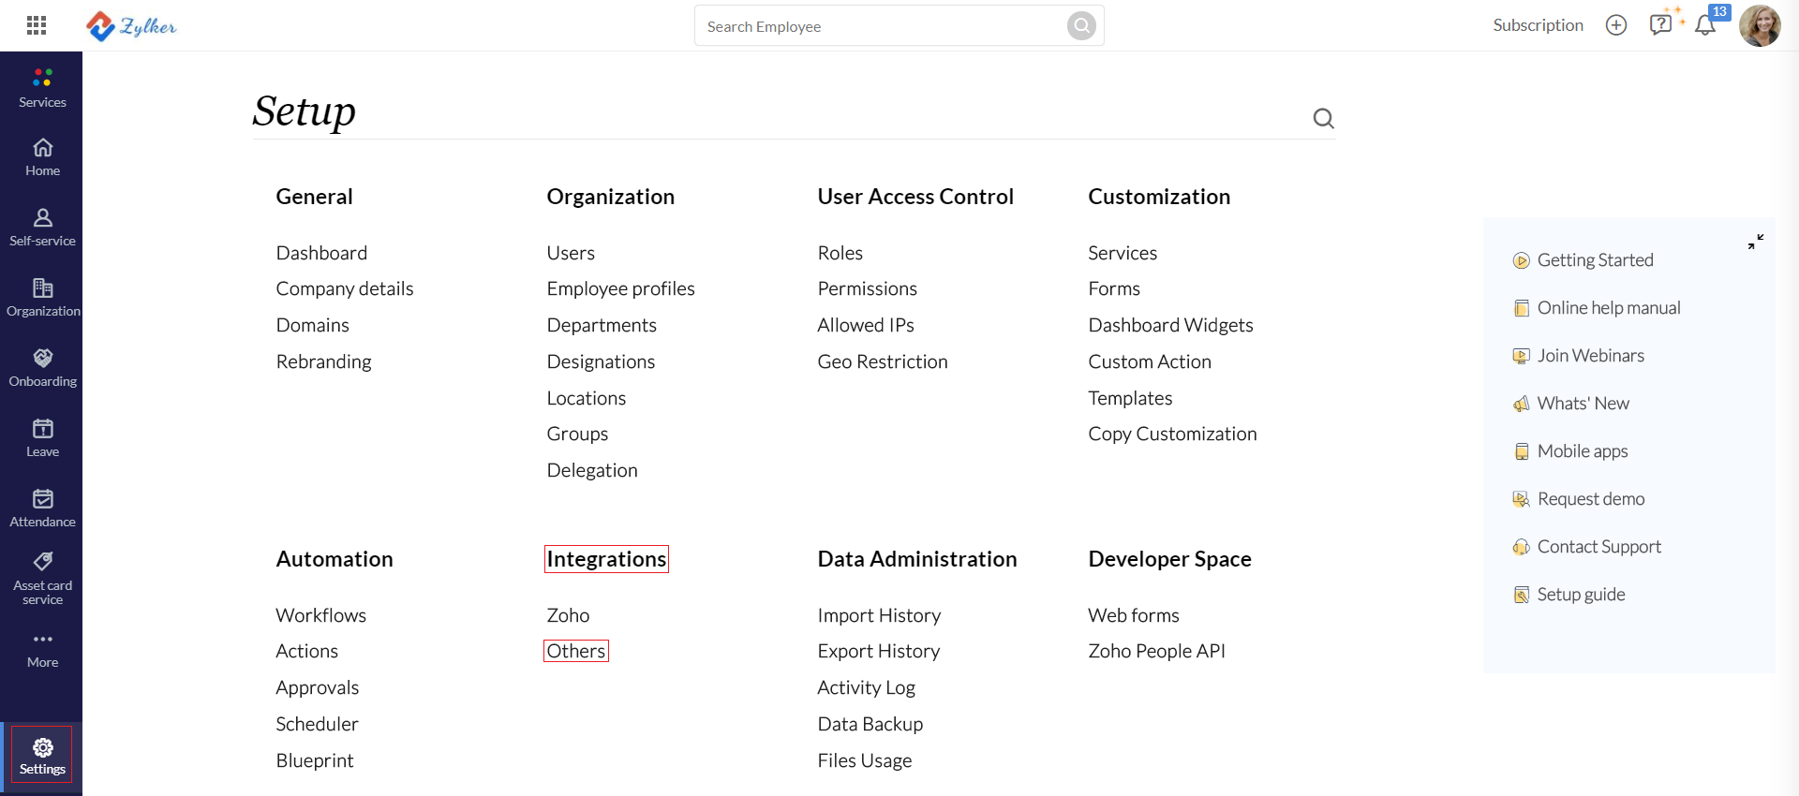1799x796 pixels.
Task: Open Attendance in the sidebar
Action: [42, 509]
